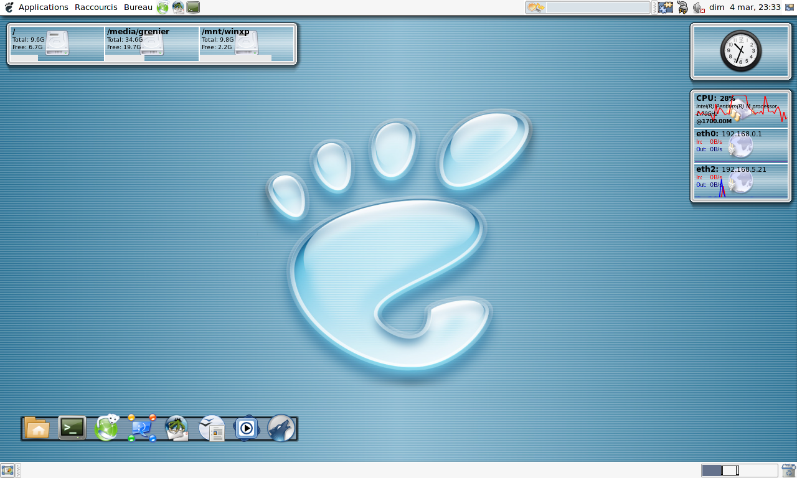The width and height of the screenshot is (797, 478).
Task: Open Amarok using the wolf dock icon
Action: (280, 428)
